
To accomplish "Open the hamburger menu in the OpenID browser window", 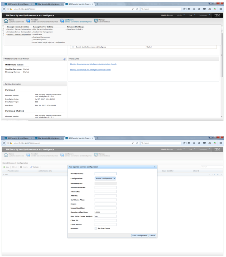I will 221,143.
